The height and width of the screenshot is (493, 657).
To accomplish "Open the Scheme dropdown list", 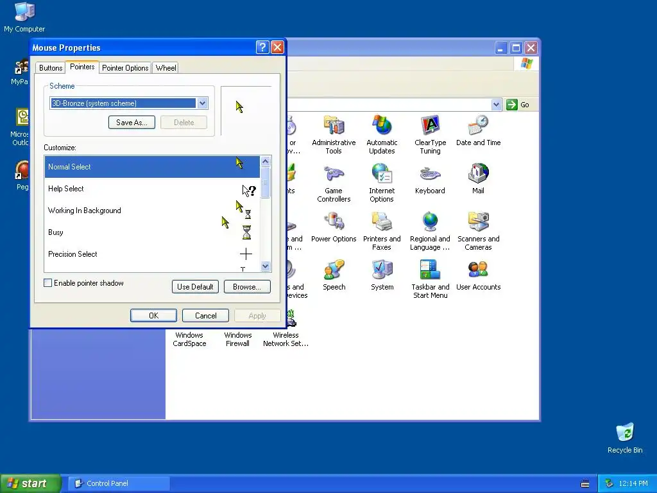I will [x=202, y=103].
